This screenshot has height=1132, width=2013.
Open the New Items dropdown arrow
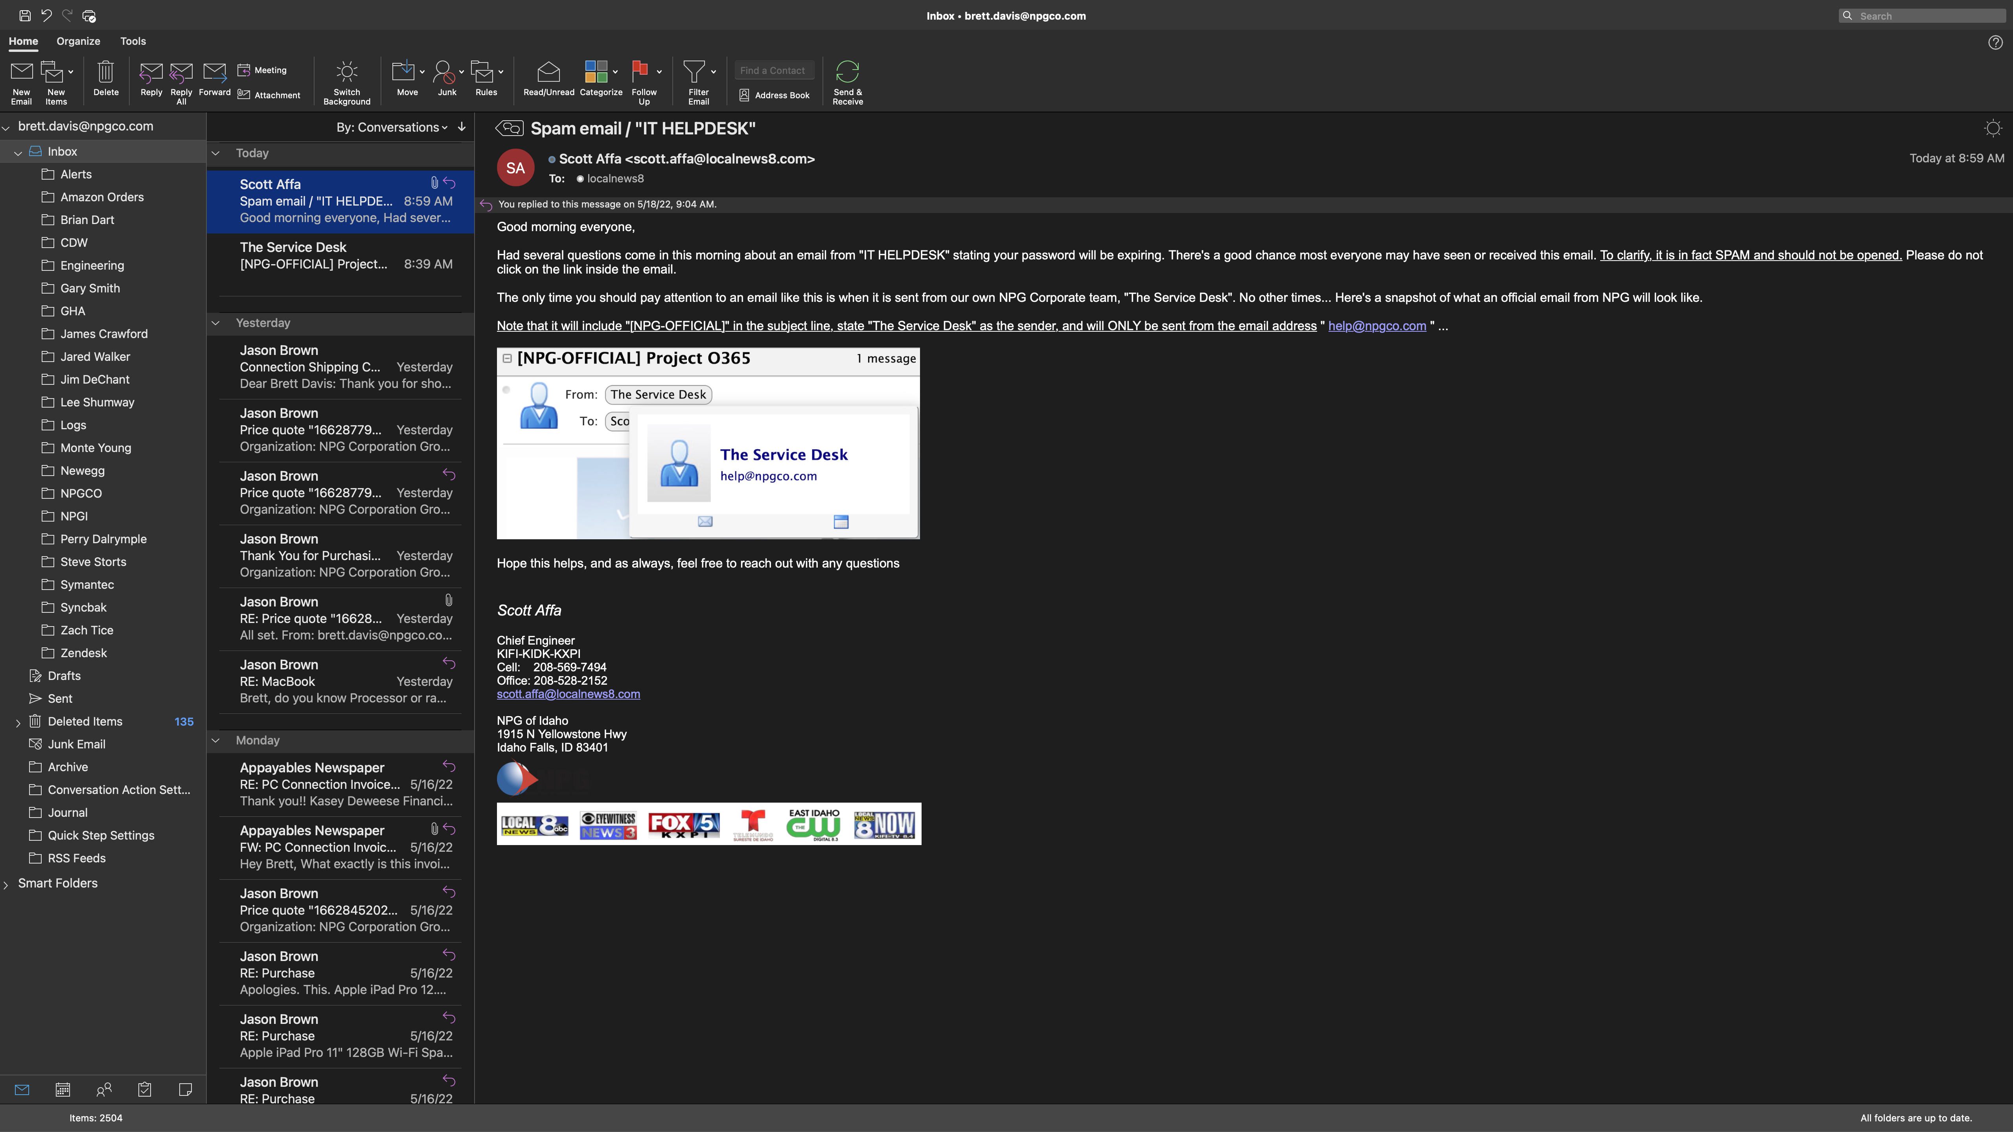coord(71,72)
